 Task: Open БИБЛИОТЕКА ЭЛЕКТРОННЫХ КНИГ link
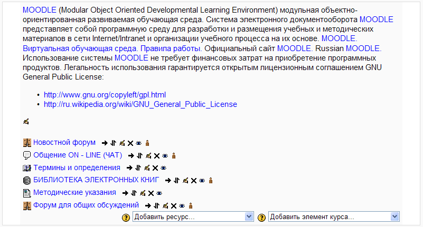click(96, 180)
